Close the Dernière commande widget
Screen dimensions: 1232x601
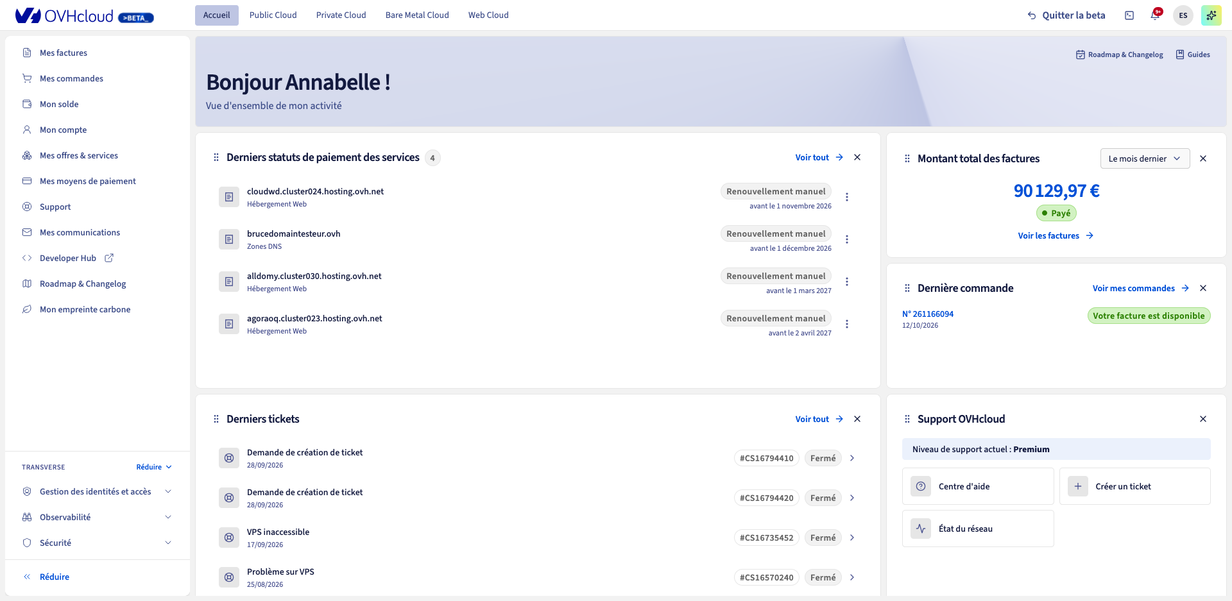1203,288
